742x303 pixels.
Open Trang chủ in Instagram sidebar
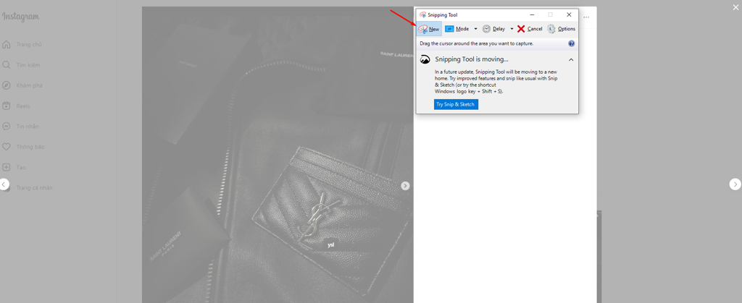point(28,44)
